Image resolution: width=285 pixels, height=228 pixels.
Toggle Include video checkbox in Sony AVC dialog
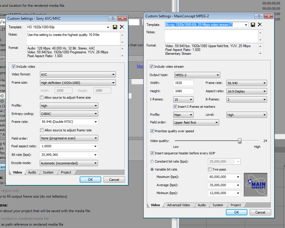14,67
